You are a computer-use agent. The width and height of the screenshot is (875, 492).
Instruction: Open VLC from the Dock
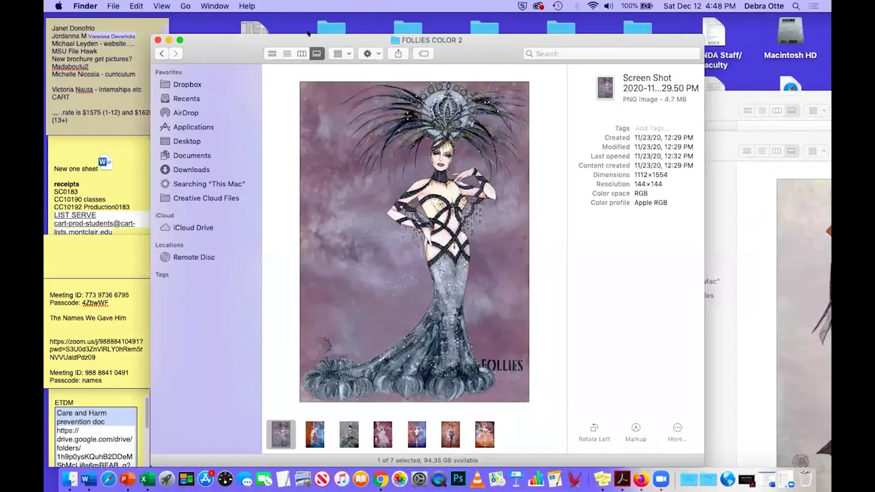tap(477, 480)
